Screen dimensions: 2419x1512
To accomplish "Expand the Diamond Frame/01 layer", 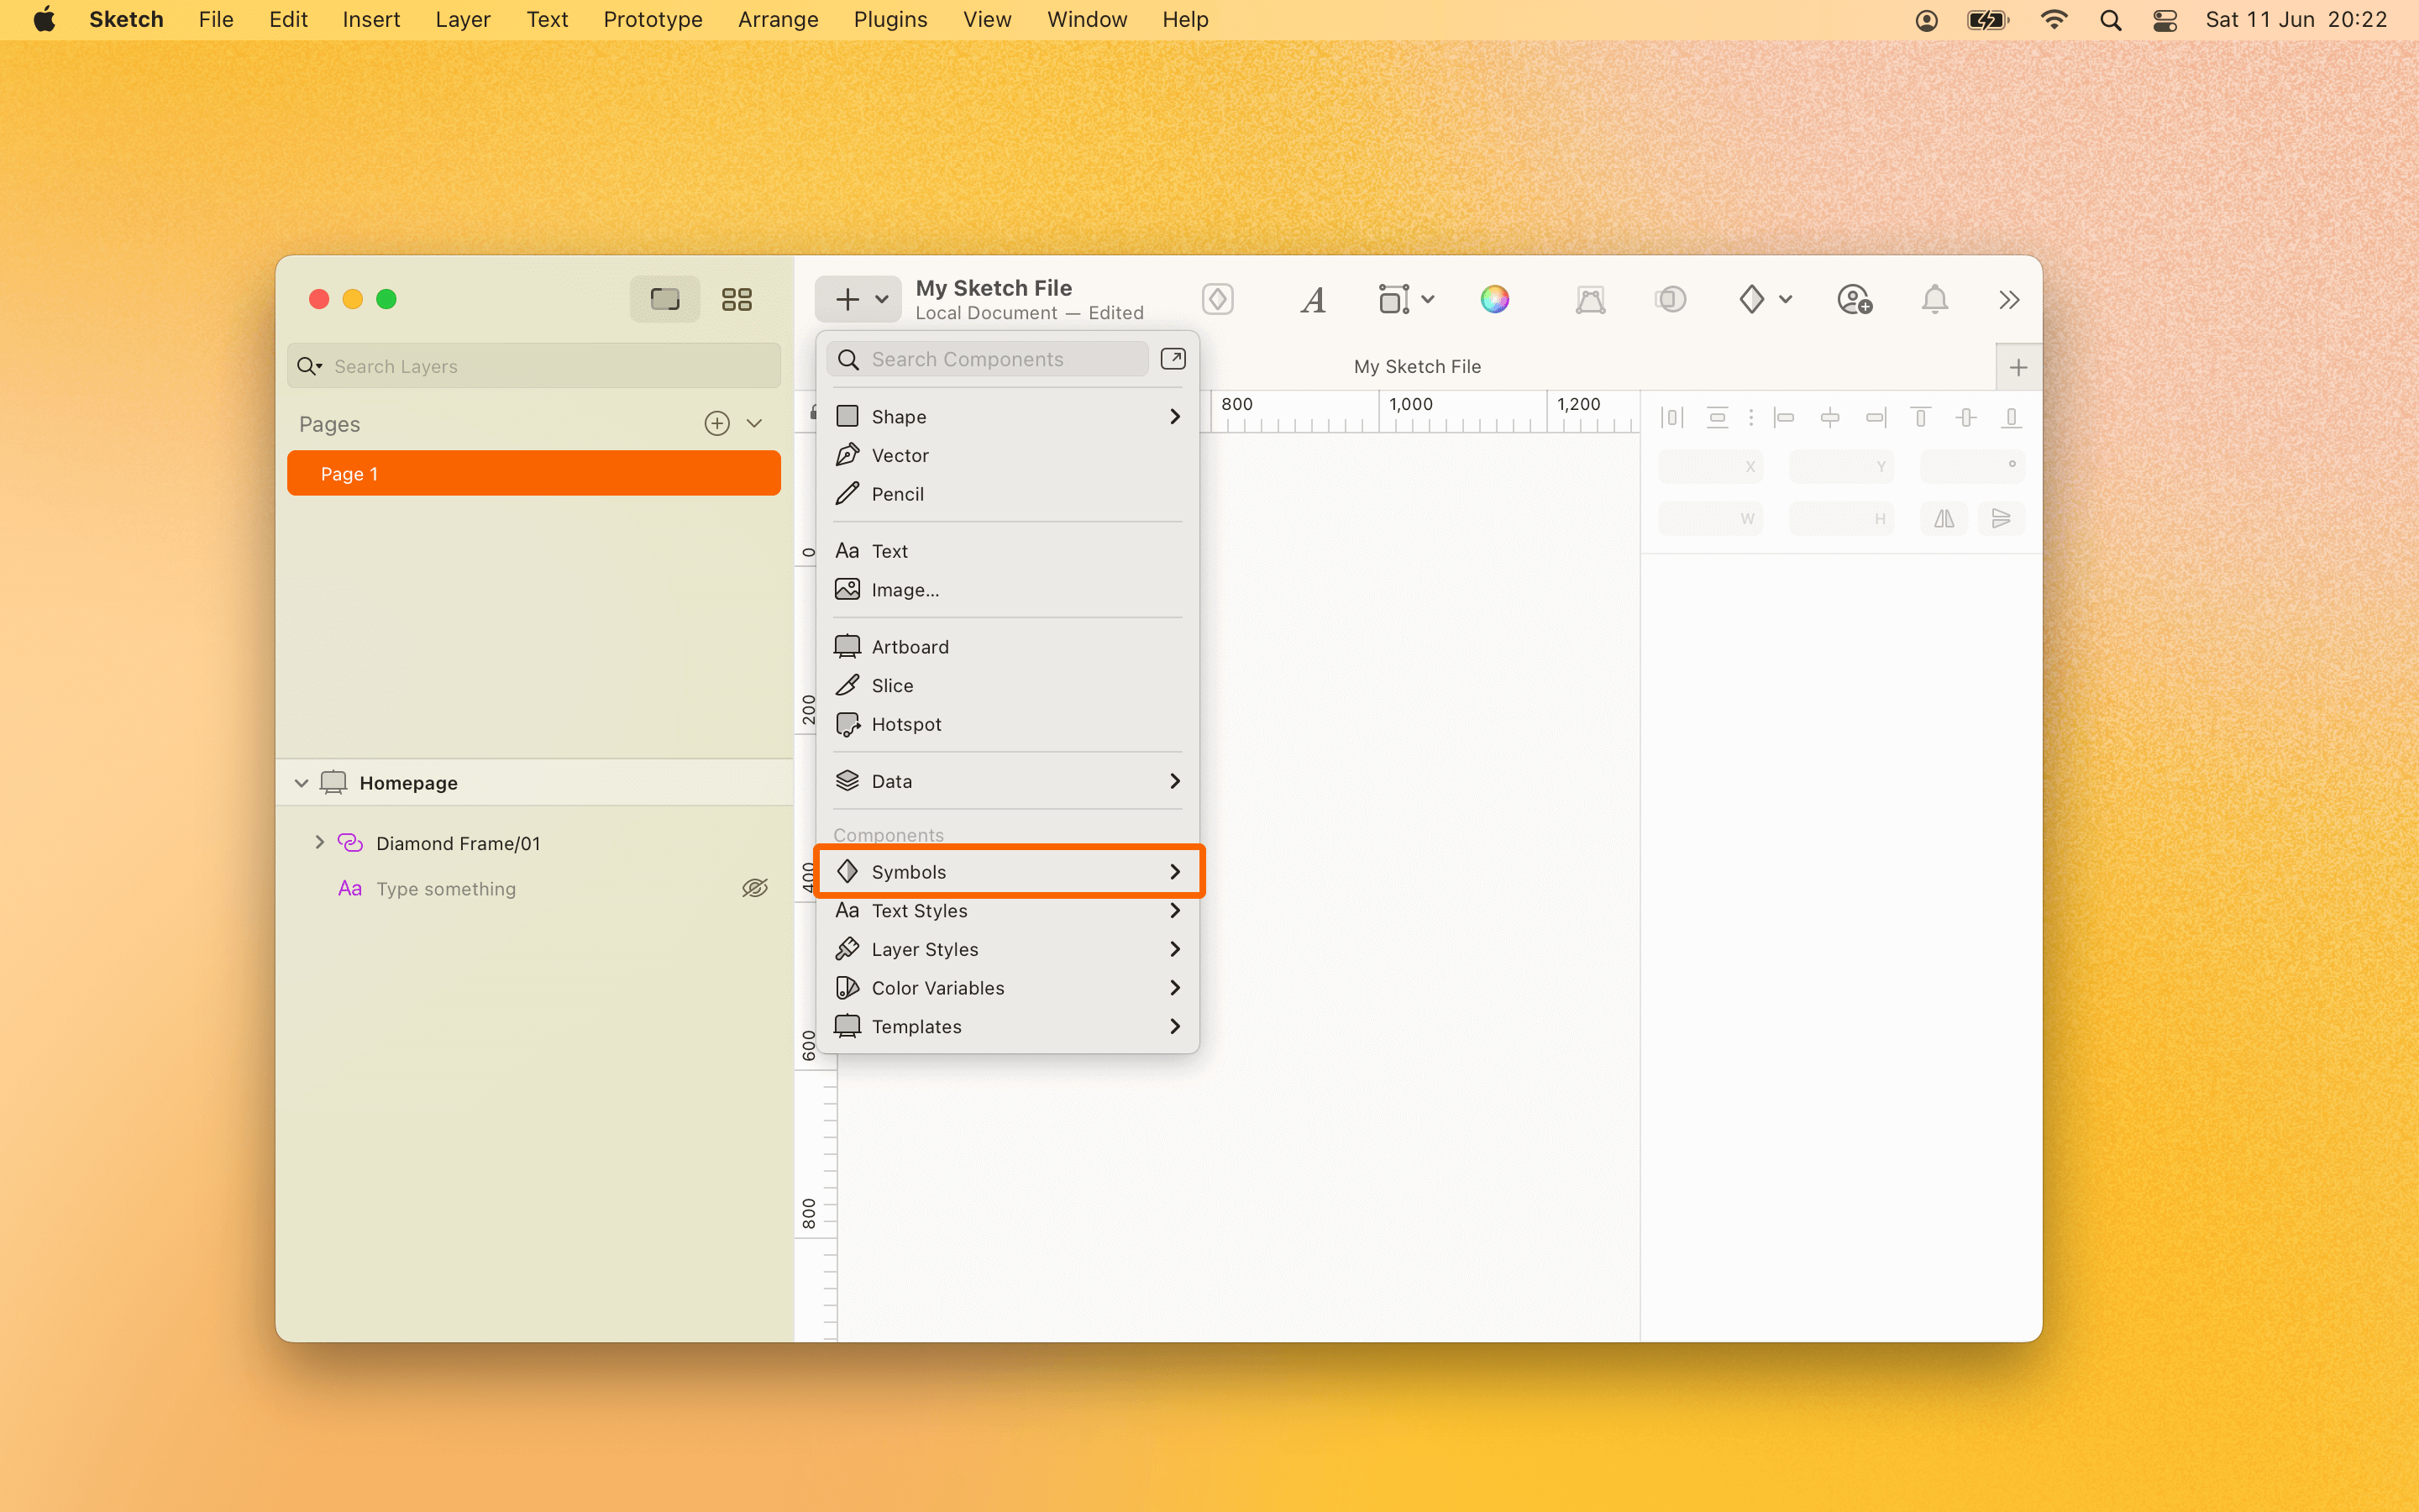I will coord(321,843).
